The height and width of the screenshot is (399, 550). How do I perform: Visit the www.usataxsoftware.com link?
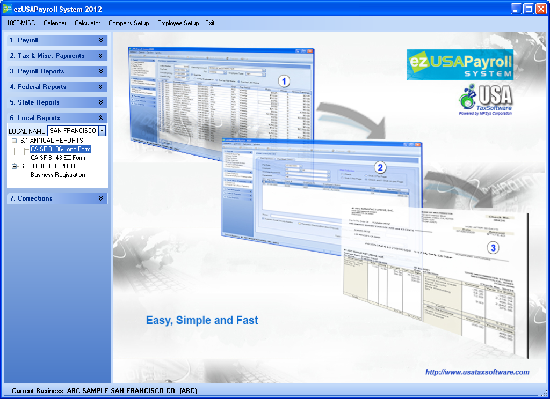tap(477, 372)
